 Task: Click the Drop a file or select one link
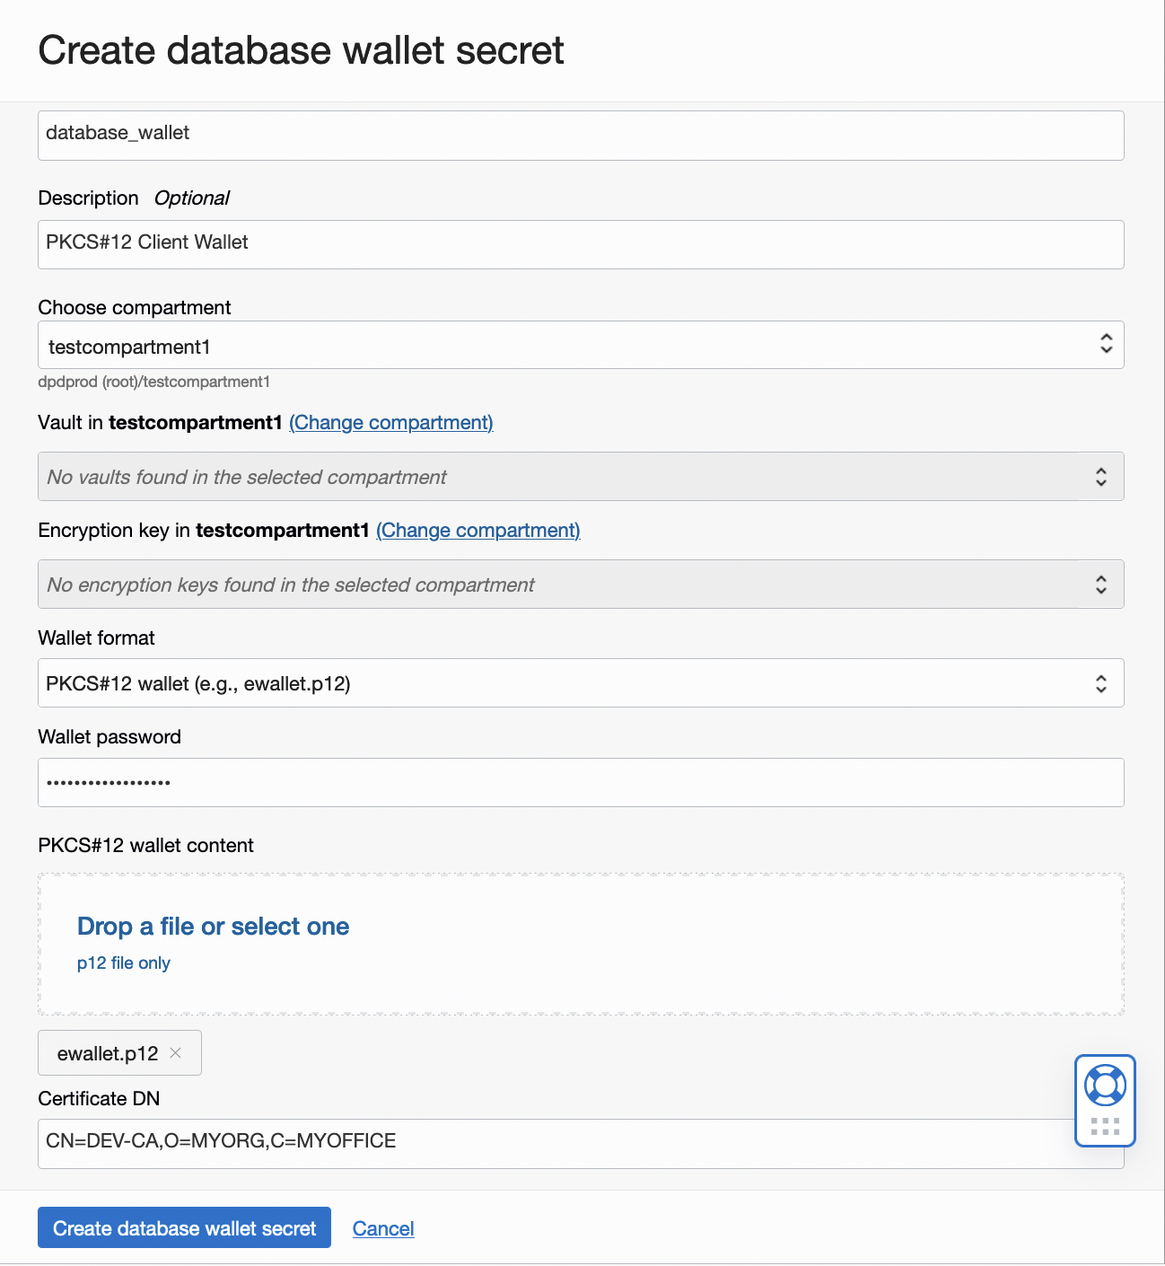[214, 927]
